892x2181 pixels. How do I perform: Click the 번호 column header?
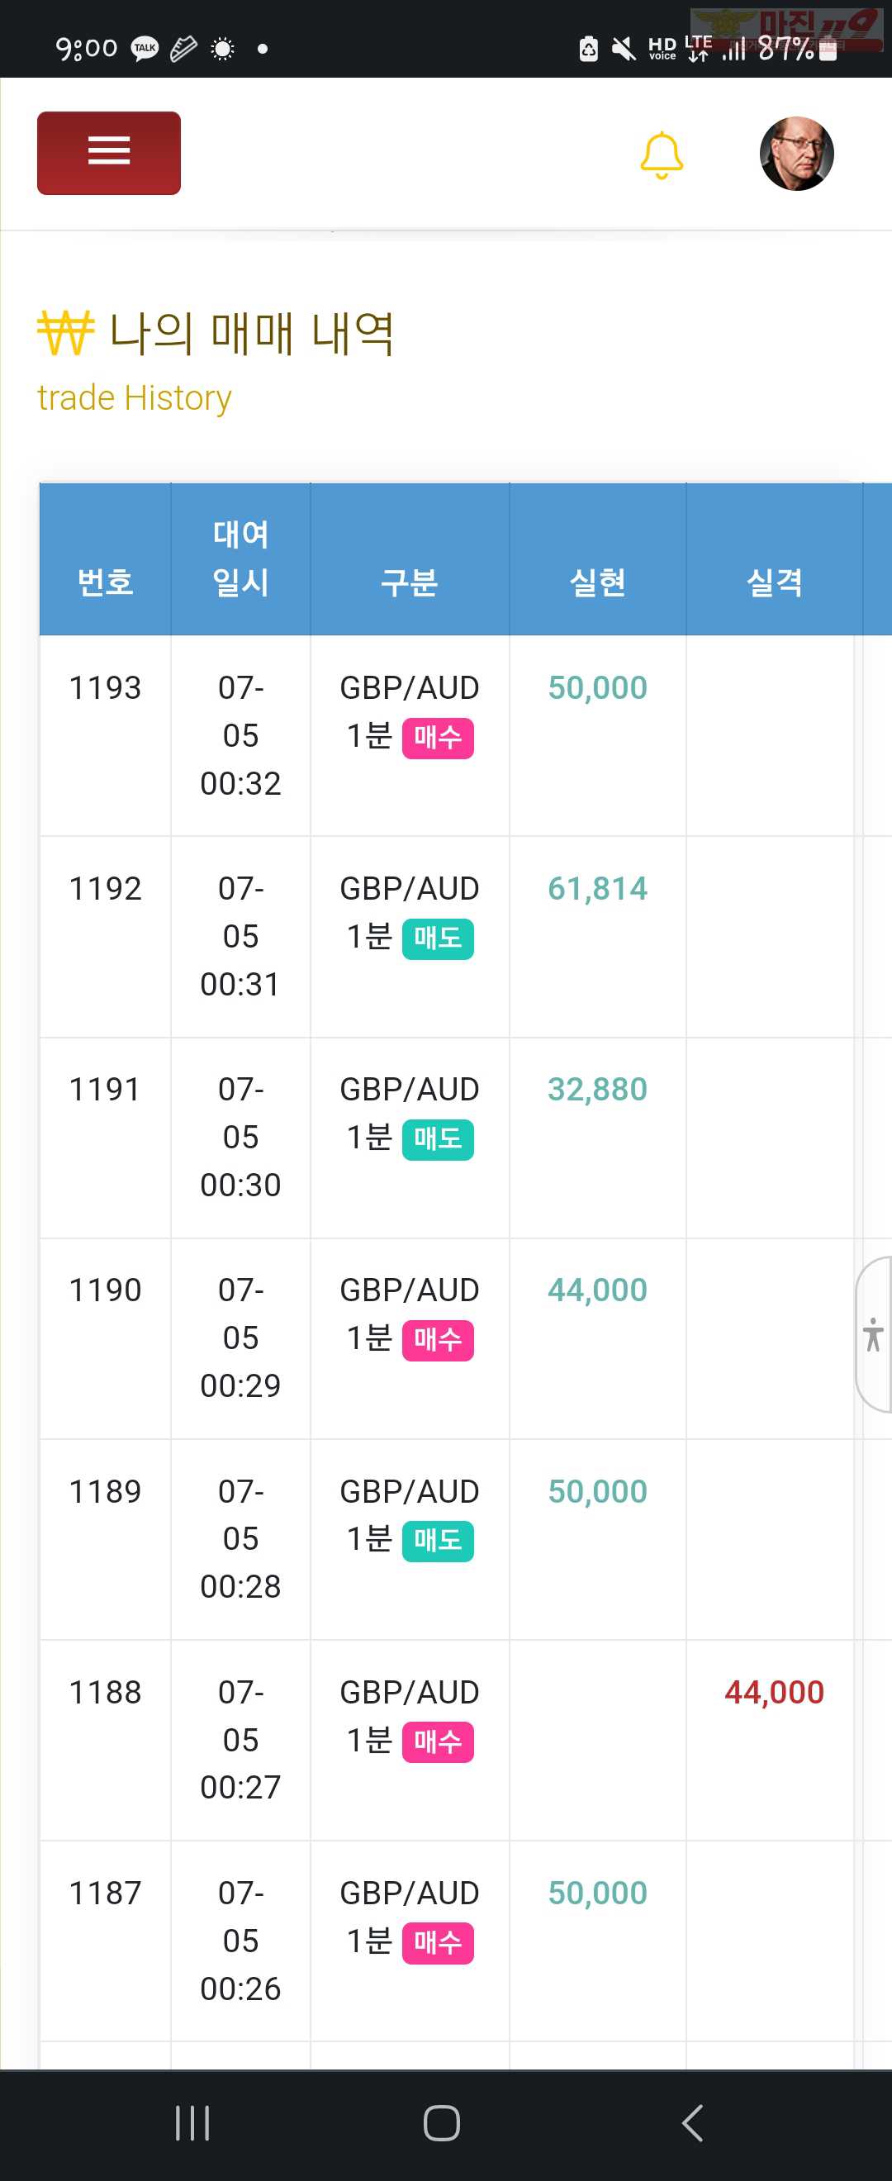click(x=105, y=582)
